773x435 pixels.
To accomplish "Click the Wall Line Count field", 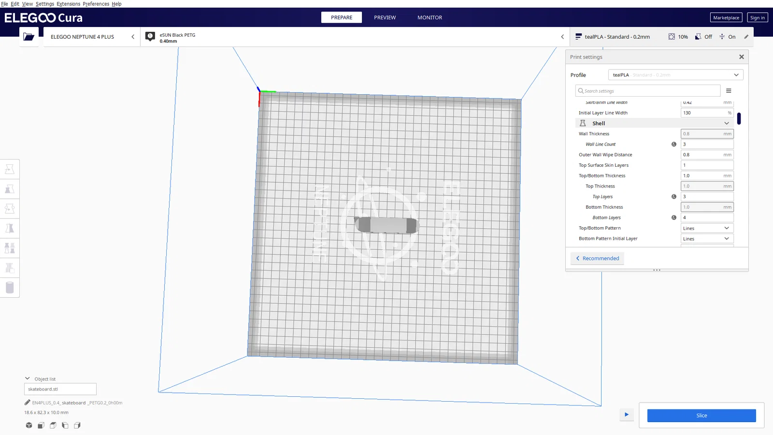I will (x=707, y=145).
